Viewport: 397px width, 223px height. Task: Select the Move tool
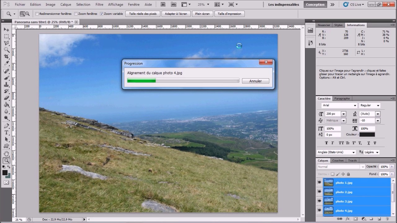(6, 29)
